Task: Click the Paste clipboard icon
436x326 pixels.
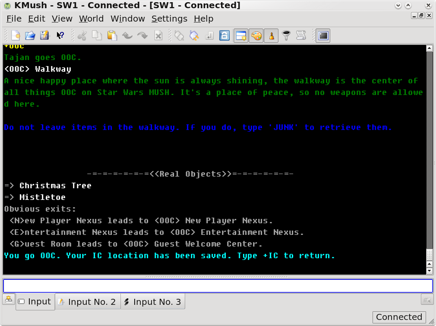Action: click(x=112, y=35)
